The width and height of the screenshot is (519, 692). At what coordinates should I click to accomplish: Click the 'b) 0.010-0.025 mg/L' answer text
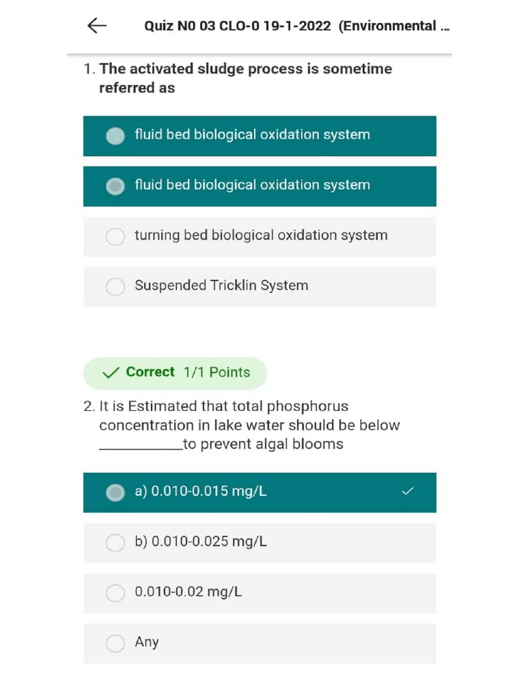pos(201,542)
